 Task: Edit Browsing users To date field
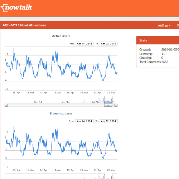point(108,121)
